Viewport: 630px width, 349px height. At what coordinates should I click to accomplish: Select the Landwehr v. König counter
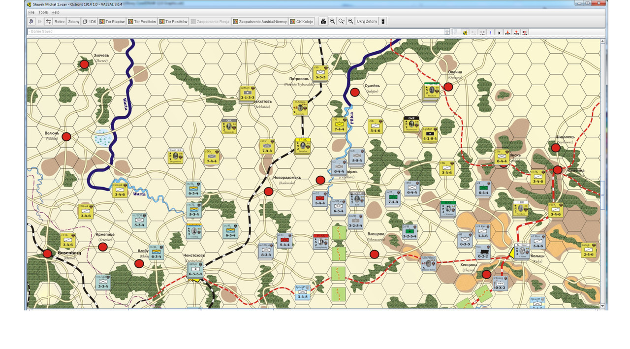(x=195, y=231)
